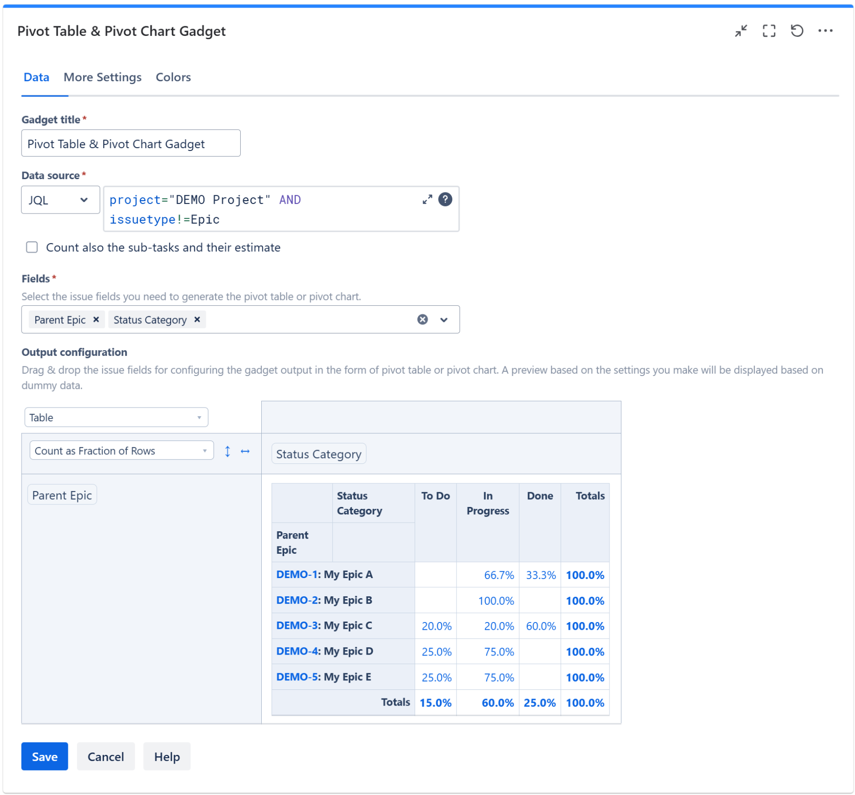This screenshot has width=855, height=795.
Task: Remove the Status Category field tag
Action: pyautogui.click(x=197, y=320)
